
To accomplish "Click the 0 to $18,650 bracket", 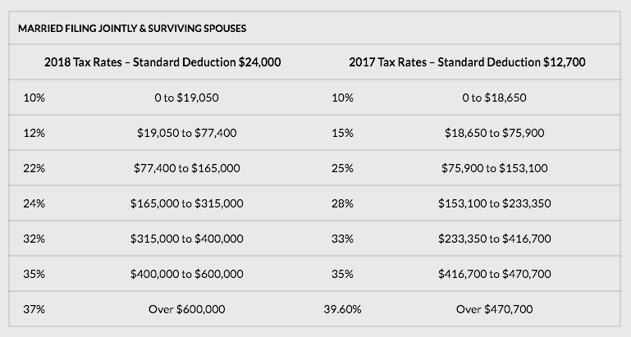I will 494,98.
